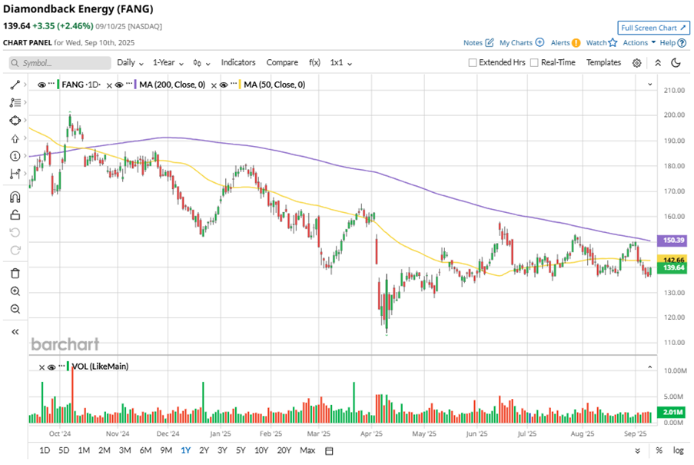
Task: Select the 5Y range tab
Action: click(241, 450)
